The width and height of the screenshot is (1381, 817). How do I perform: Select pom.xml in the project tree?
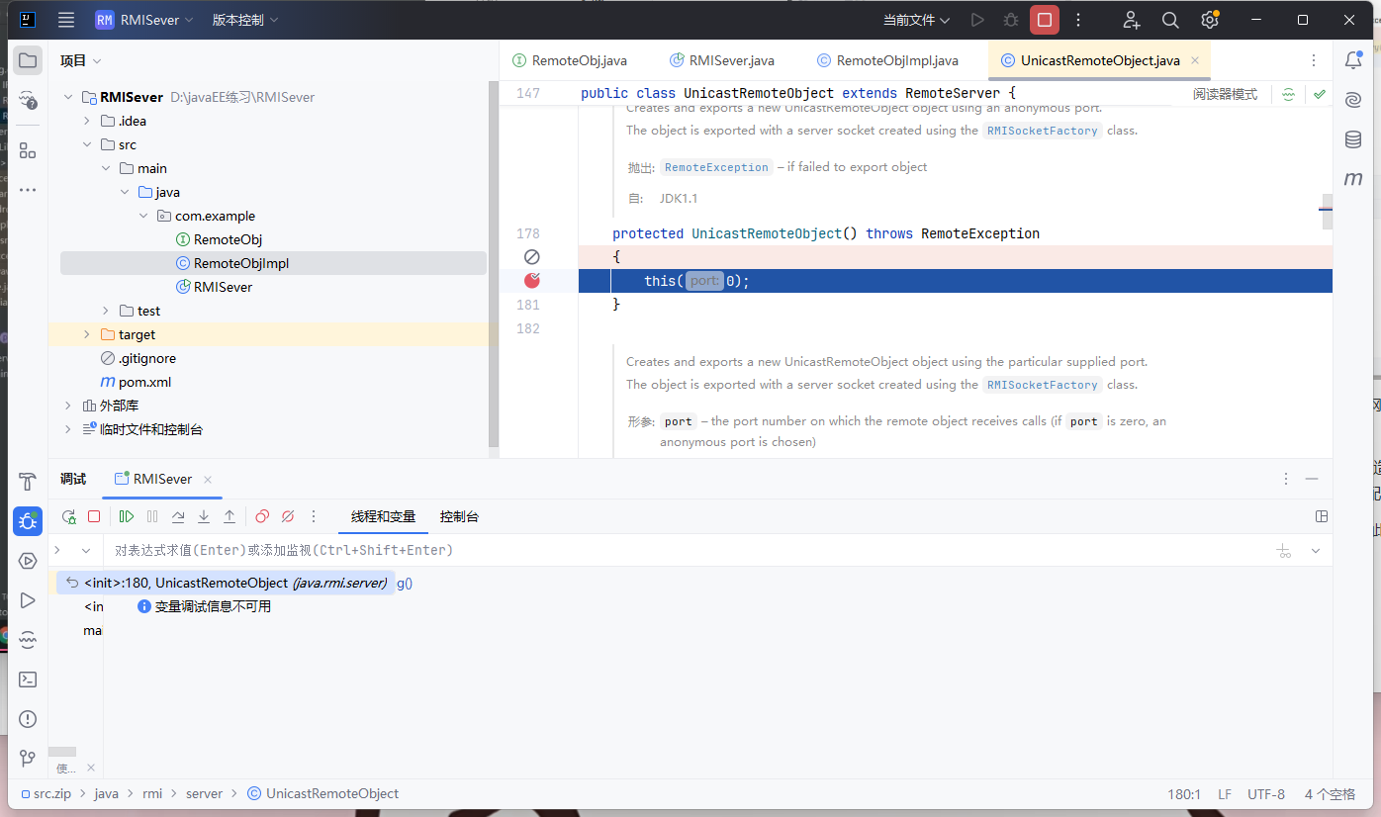point(144,382)
